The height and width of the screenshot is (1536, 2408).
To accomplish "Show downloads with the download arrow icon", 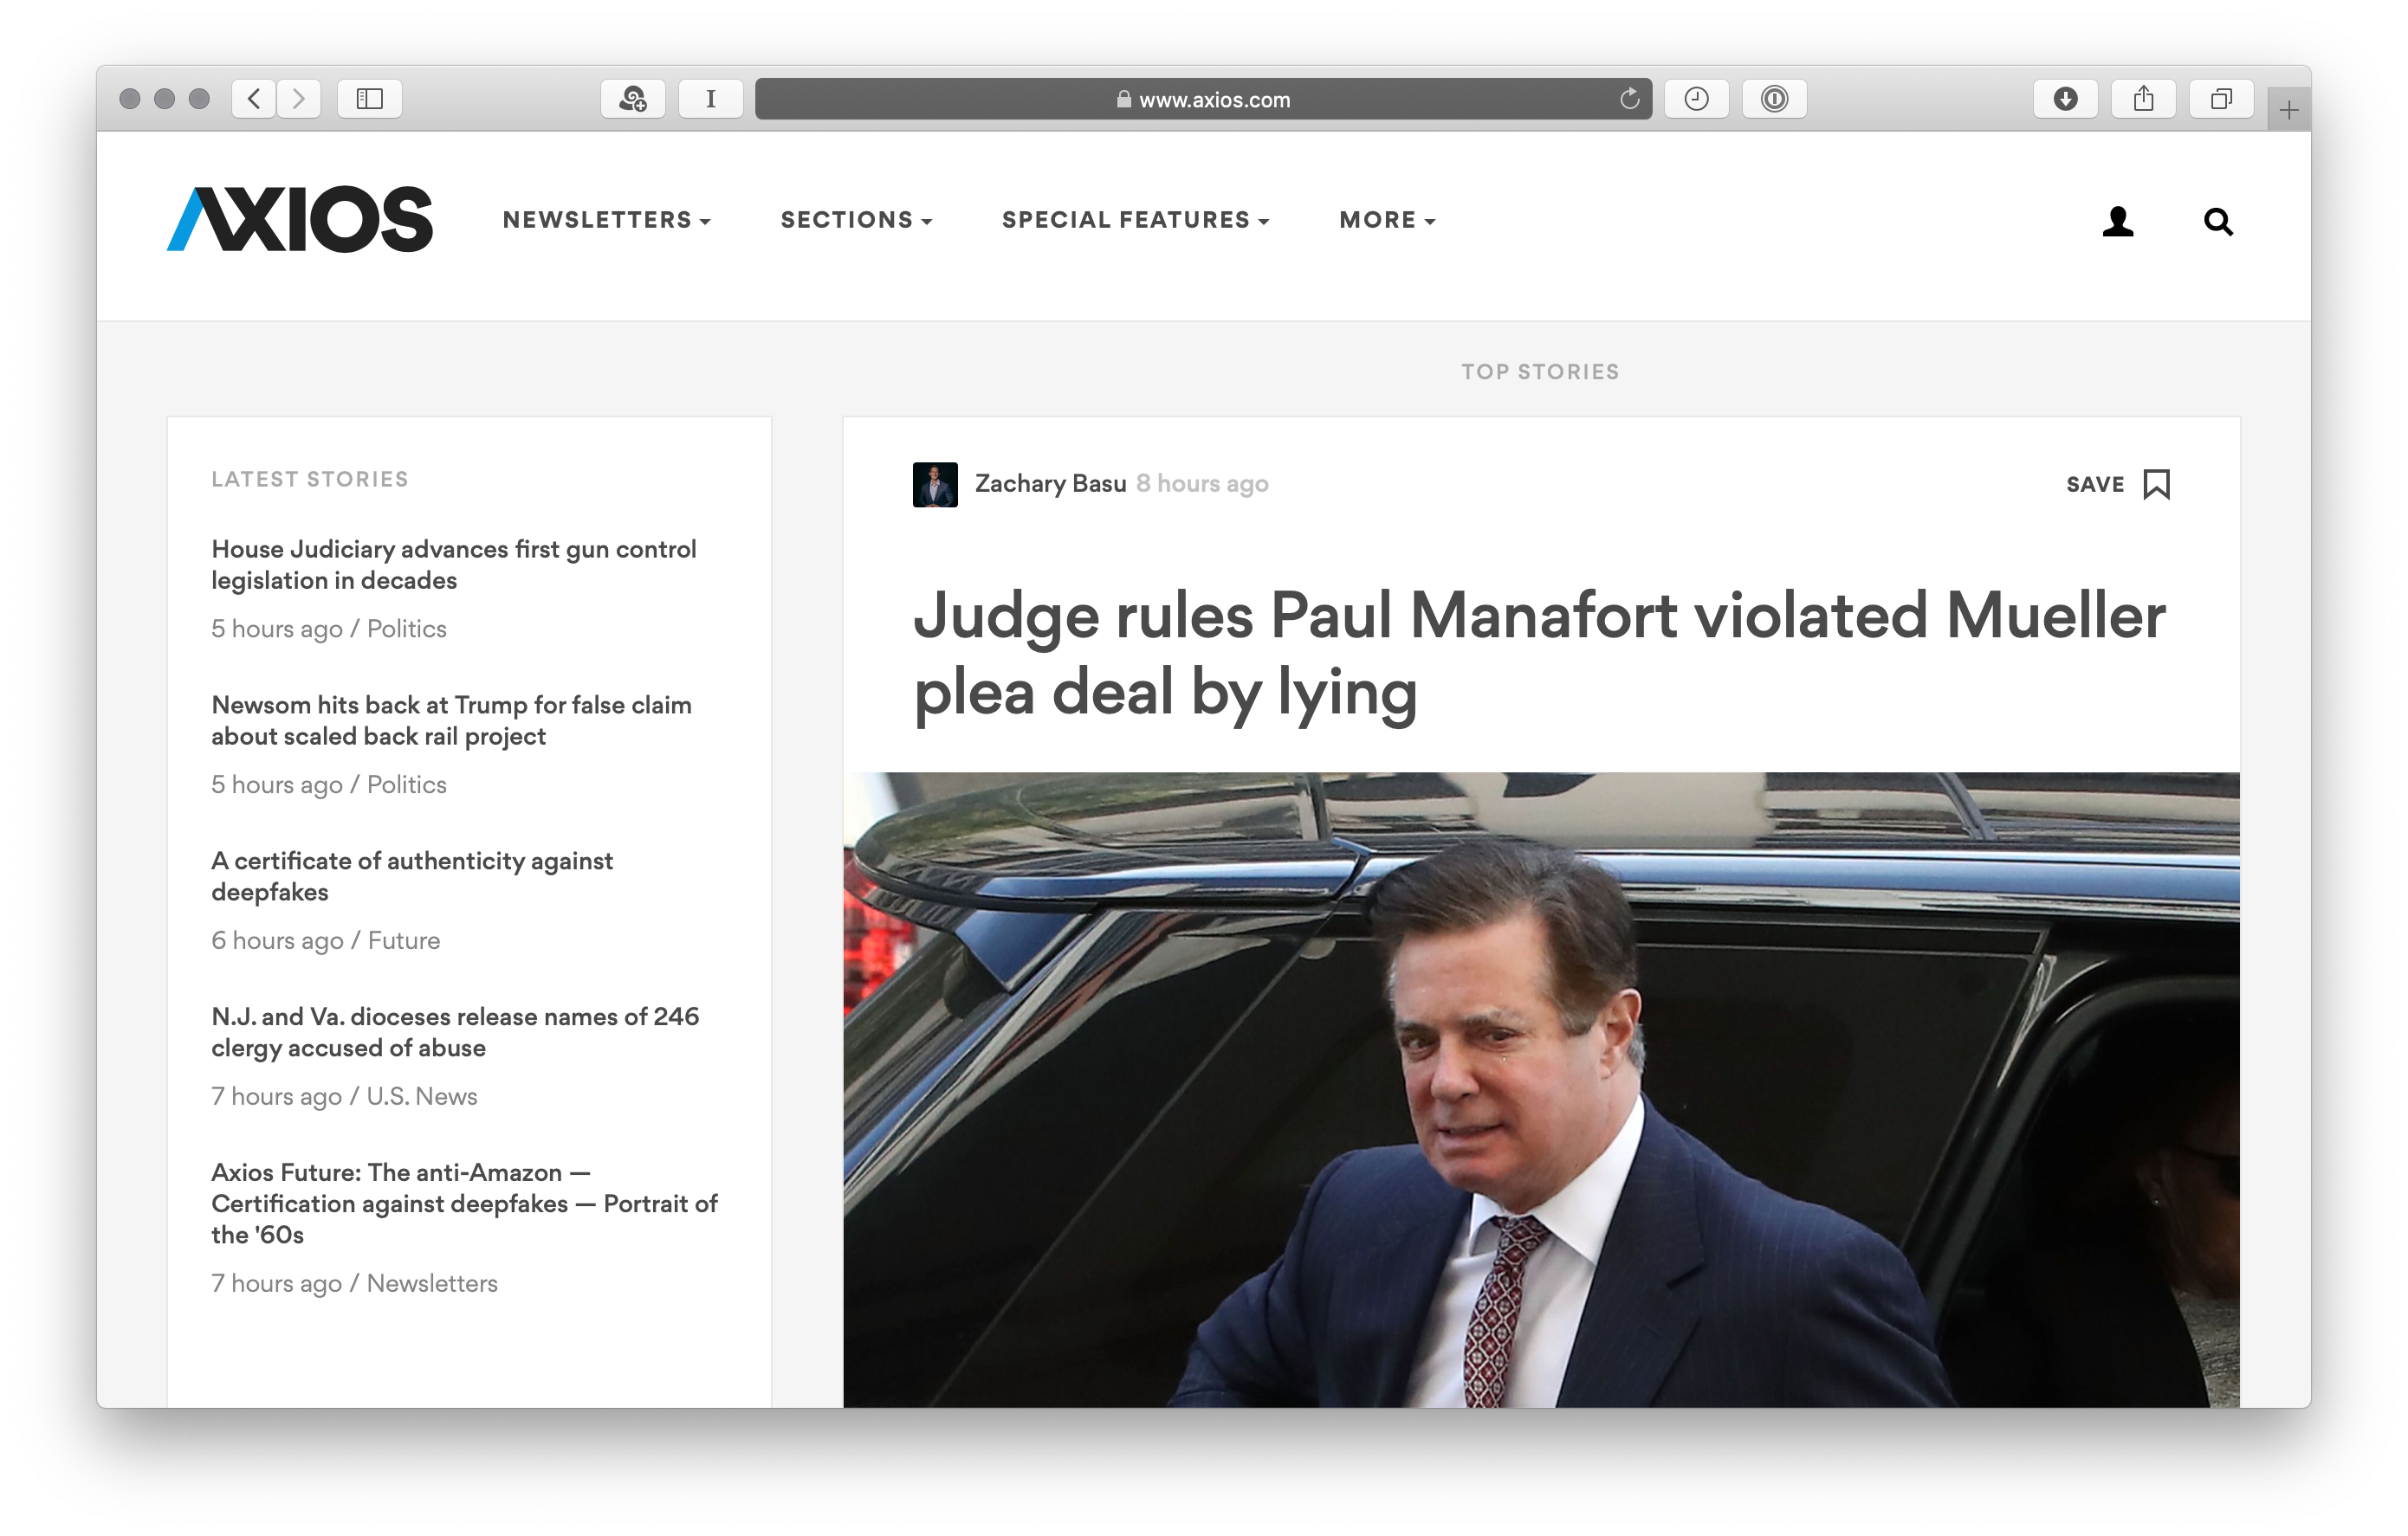I will 2066,98.
